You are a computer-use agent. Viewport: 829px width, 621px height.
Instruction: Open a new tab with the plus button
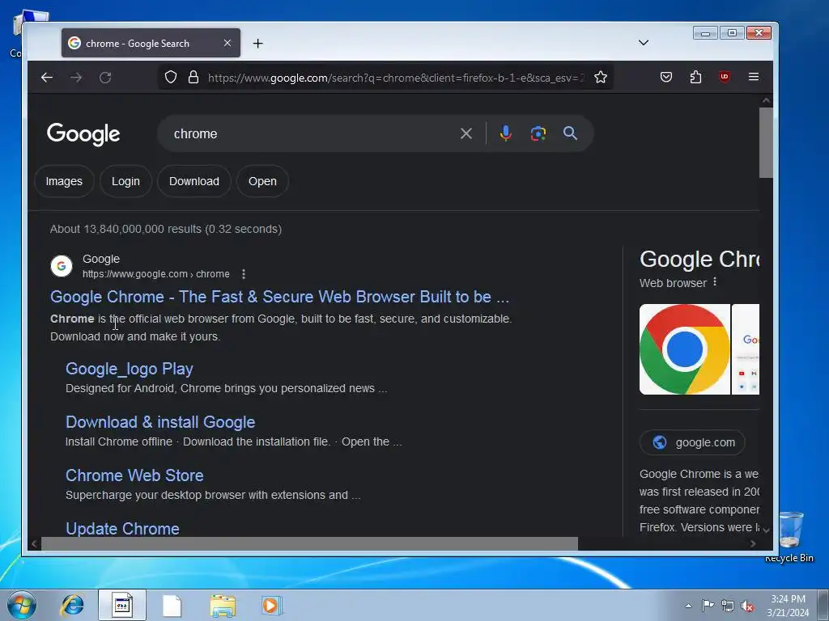pyautogui.click(x=257, y=44)
